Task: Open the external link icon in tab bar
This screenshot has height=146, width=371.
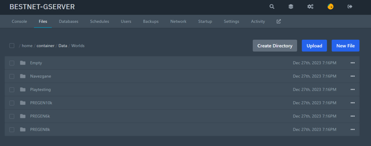Action: pyautogui.click(x=279, y=21)
